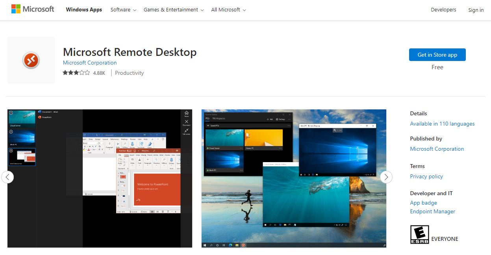Go to the previous screenshot with left arrow
This screenshot has height=255, width=491.
[x=7, y=177]
